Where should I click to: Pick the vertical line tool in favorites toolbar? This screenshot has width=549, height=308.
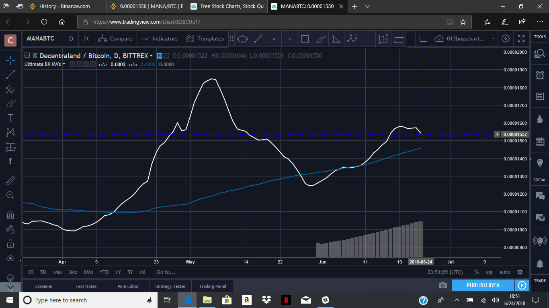coord(274,39)
